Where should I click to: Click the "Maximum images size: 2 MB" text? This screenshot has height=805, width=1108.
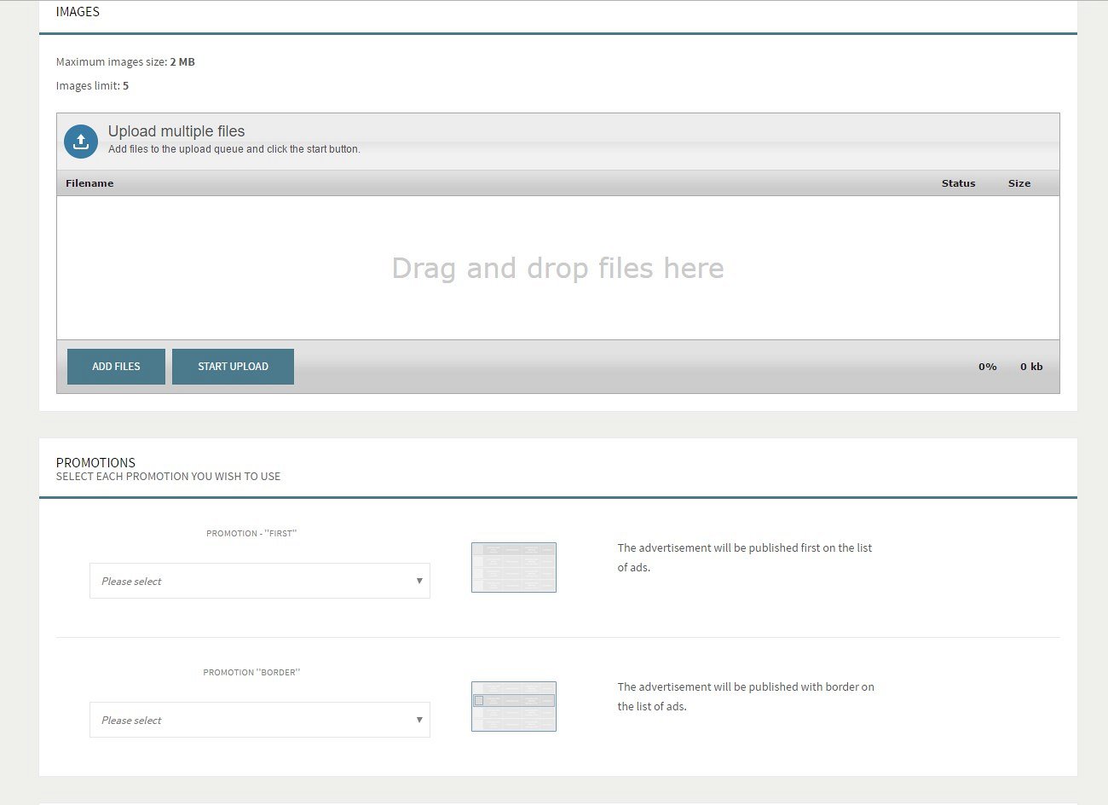coord(125,62)
